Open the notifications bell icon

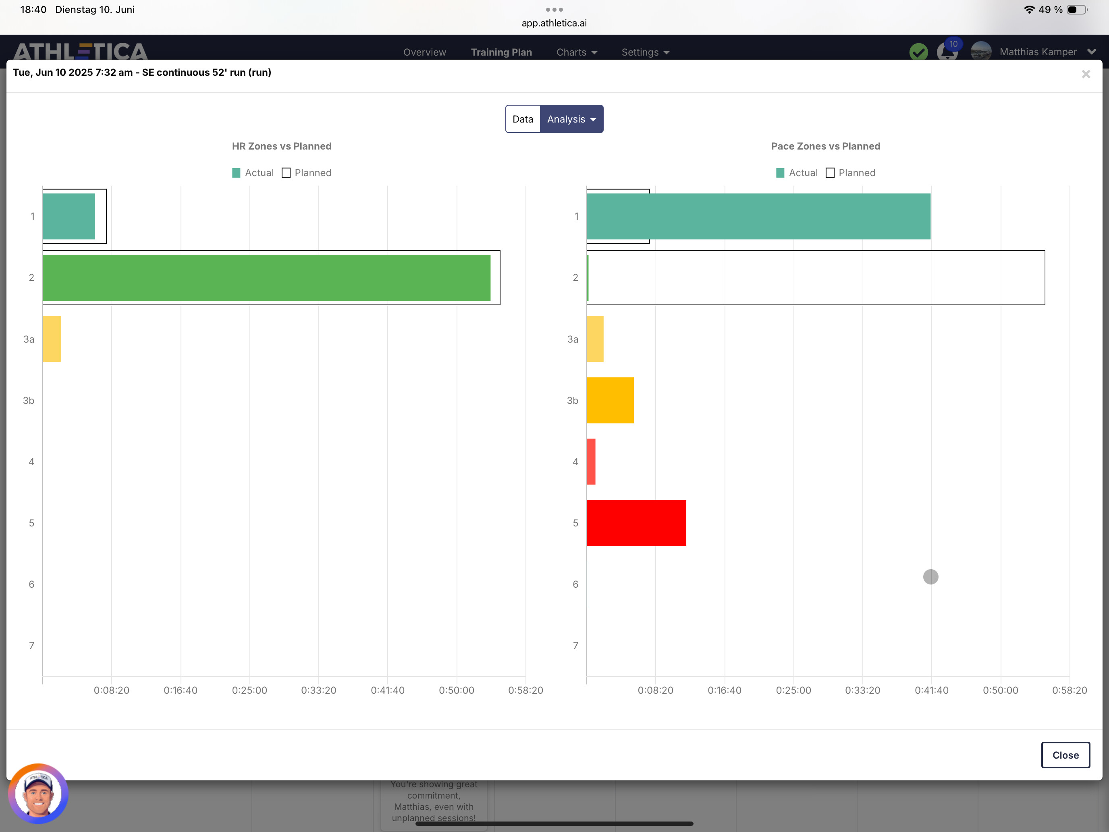947,52
